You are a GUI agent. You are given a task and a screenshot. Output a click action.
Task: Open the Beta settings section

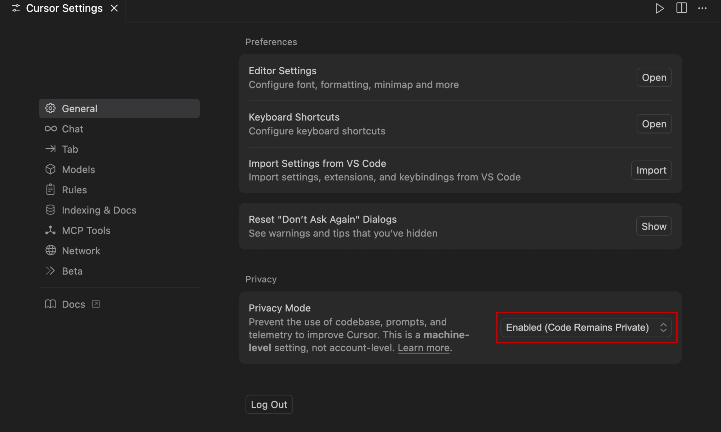coord(119,271)
